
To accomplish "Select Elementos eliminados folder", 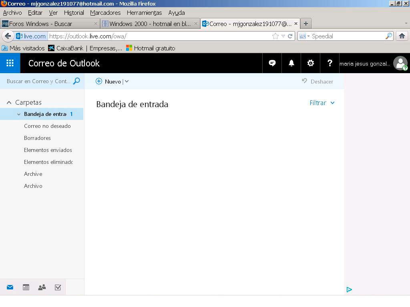I will pos(48,162).
